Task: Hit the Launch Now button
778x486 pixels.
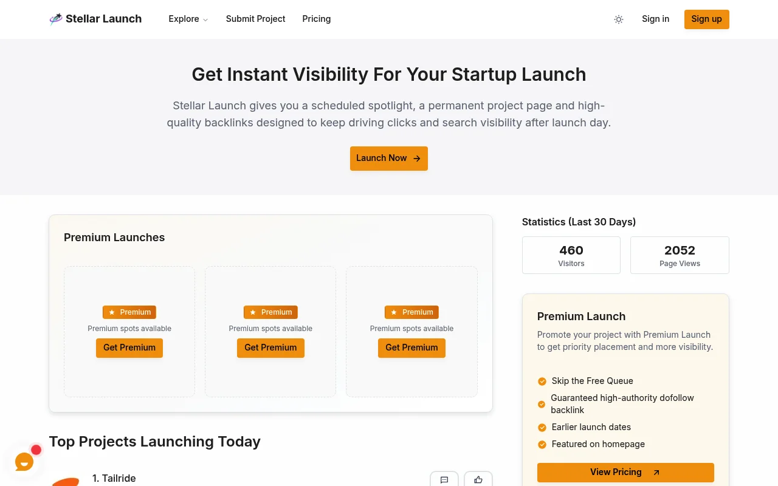Action: (x=388, y=158)
